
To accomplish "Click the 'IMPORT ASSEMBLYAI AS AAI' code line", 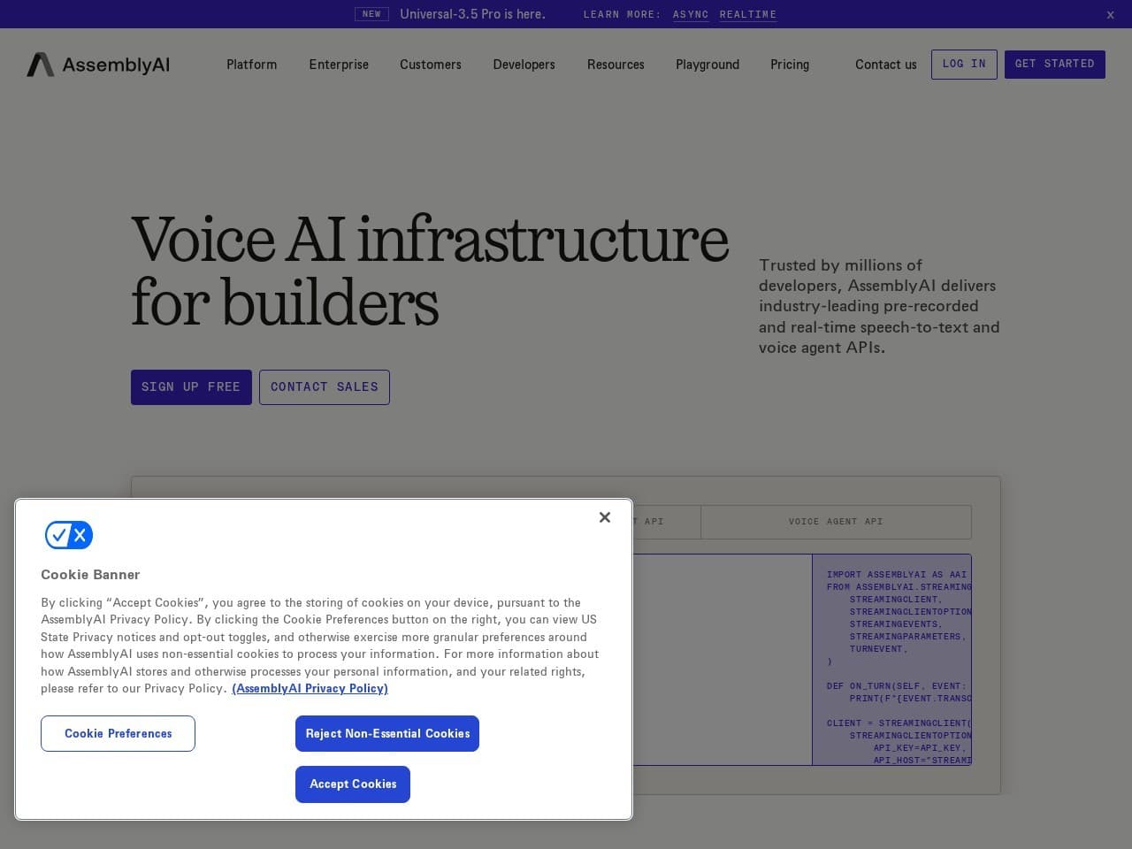I will pyautogui.click(x=897, y=575).
